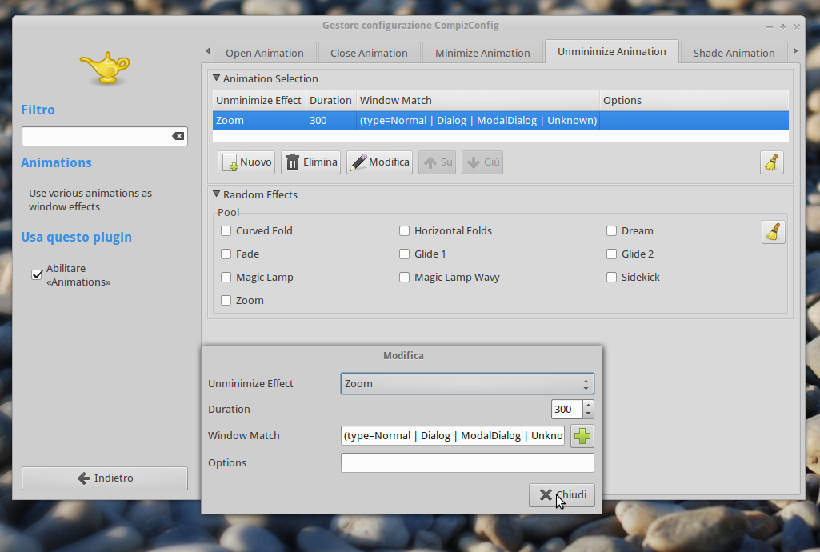Close the CompizConfig window
This screenshot has width=820, height=552.
(797, 27)
